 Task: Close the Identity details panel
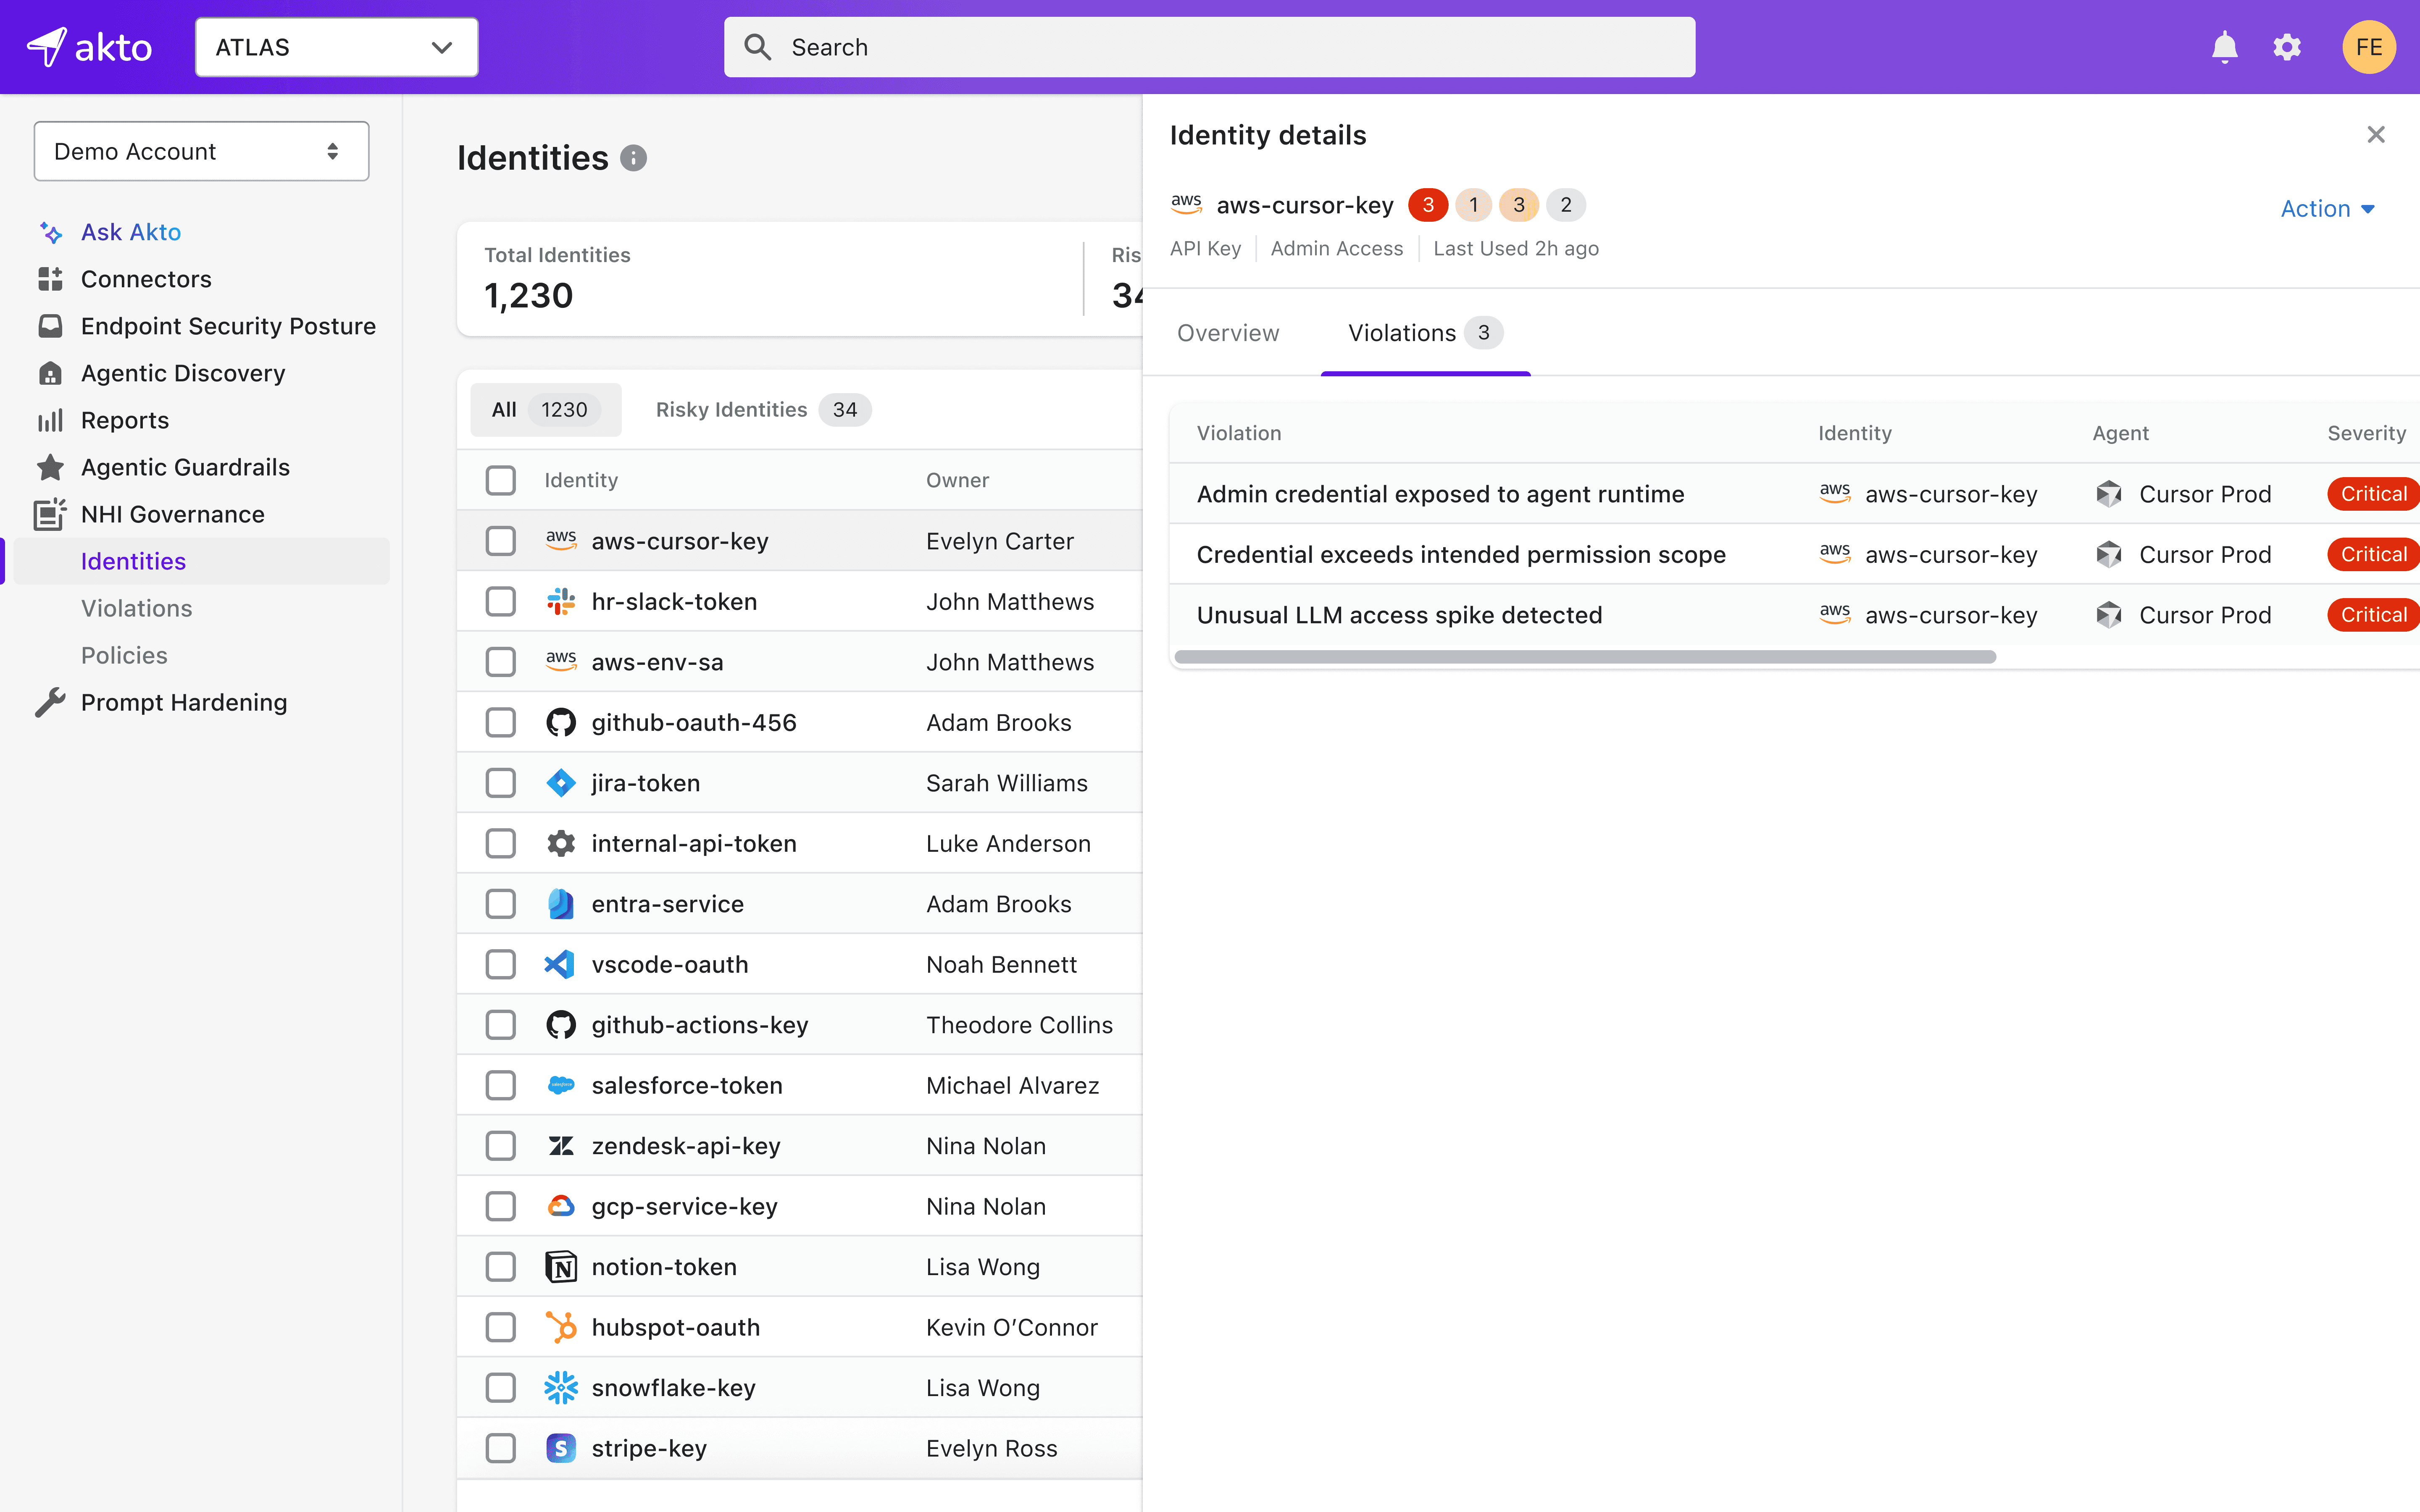click(2376, 135)
